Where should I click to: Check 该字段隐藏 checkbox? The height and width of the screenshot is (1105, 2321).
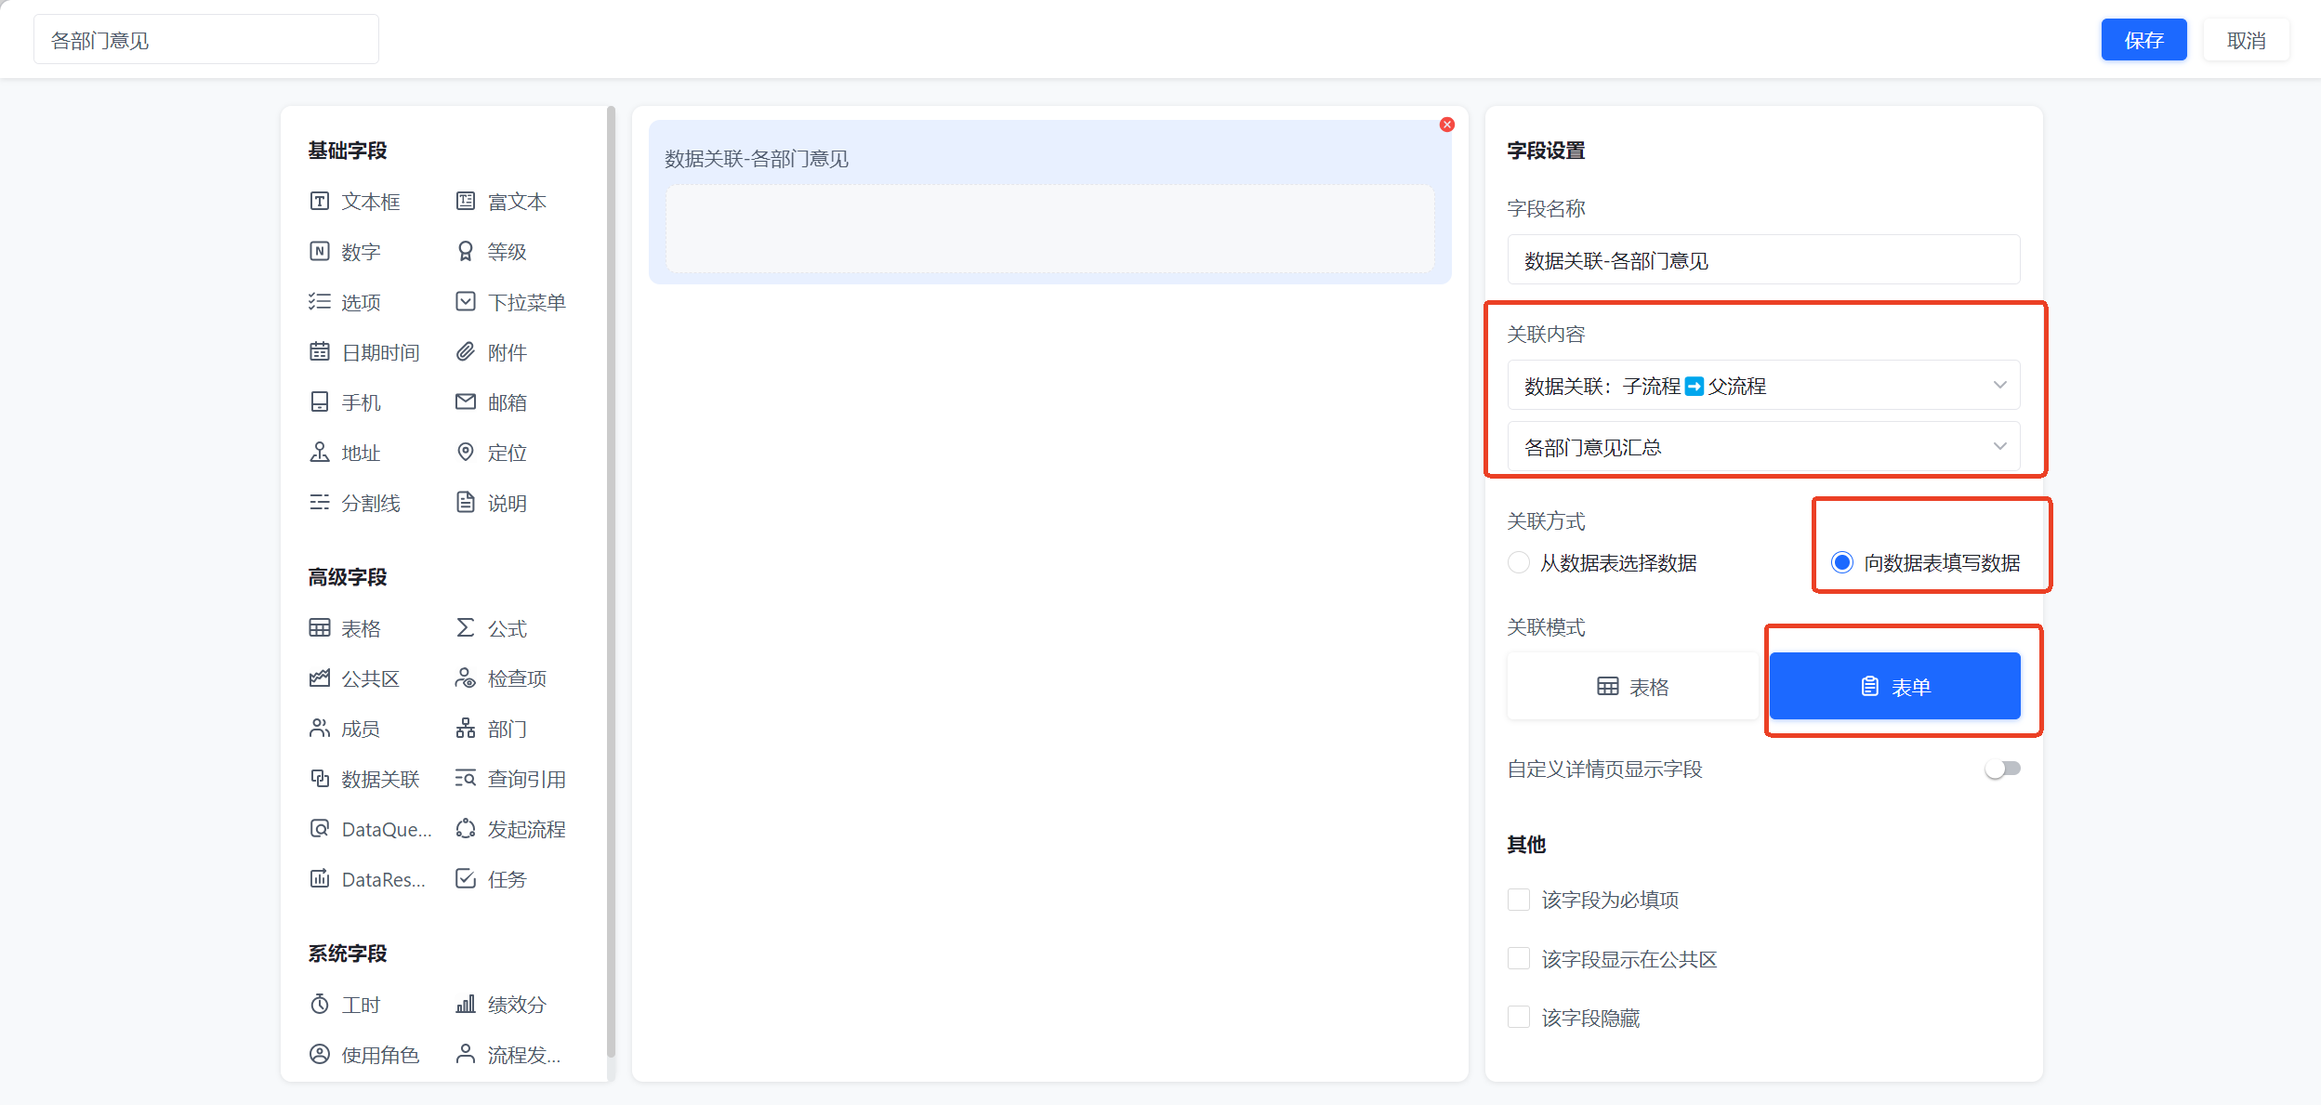(x=1518, y=1017)
